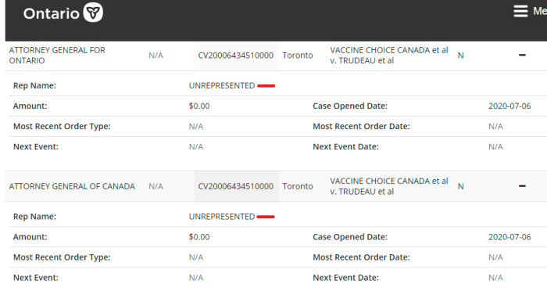
Task: Collapse the Attorney General of Canada row
Action: pyautogui.click(x=522, y=186)
